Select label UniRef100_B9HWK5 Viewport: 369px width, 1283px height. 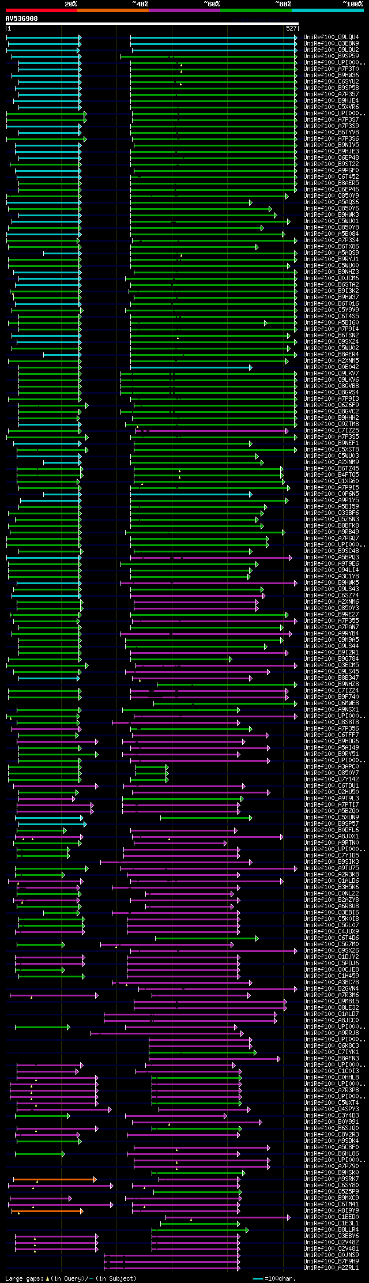click(331, 583)
